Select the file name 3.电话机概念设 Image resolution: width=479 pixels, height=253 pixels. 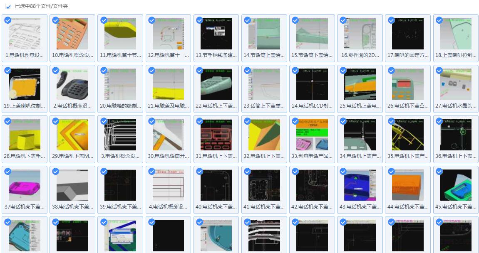[x=120, y=156]
